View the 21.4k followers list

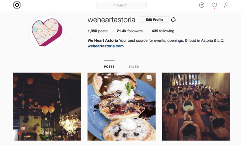pyautogui.click(x=130, y=31)
